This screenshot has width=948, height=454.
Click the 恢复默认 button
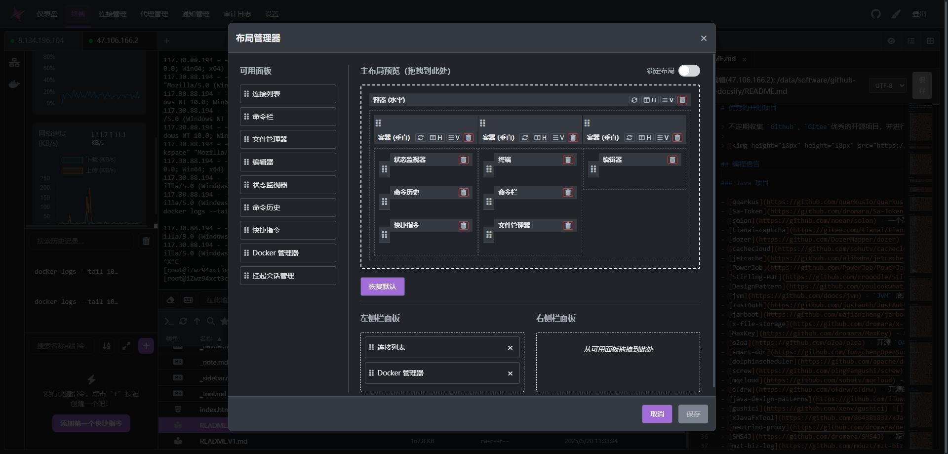click(x=382, y=287)
